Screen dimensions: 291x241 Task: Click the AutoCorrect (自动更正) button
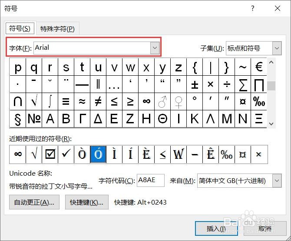[34, 202]
